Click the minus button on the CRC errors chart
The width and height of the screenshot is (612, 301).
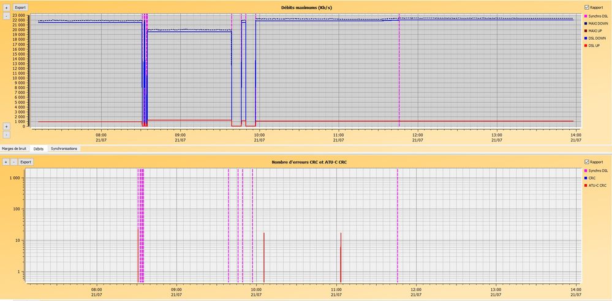pos(14,162)
